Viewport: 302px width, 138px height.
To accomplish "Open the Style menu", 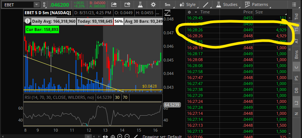I will click(x=188, y=4).
